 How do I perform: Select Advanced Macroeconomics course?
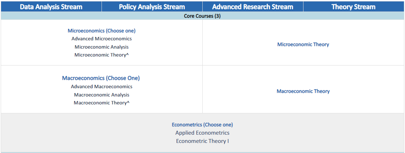coord(102,86)
